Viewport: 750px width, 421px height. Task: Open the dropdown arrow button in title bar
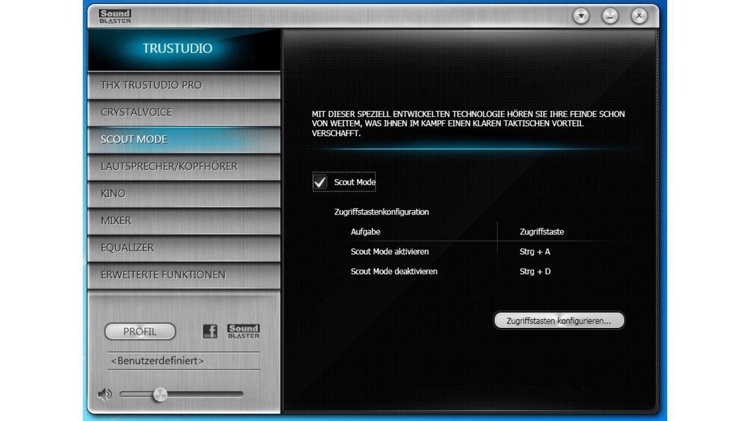(x=581, y=16)
